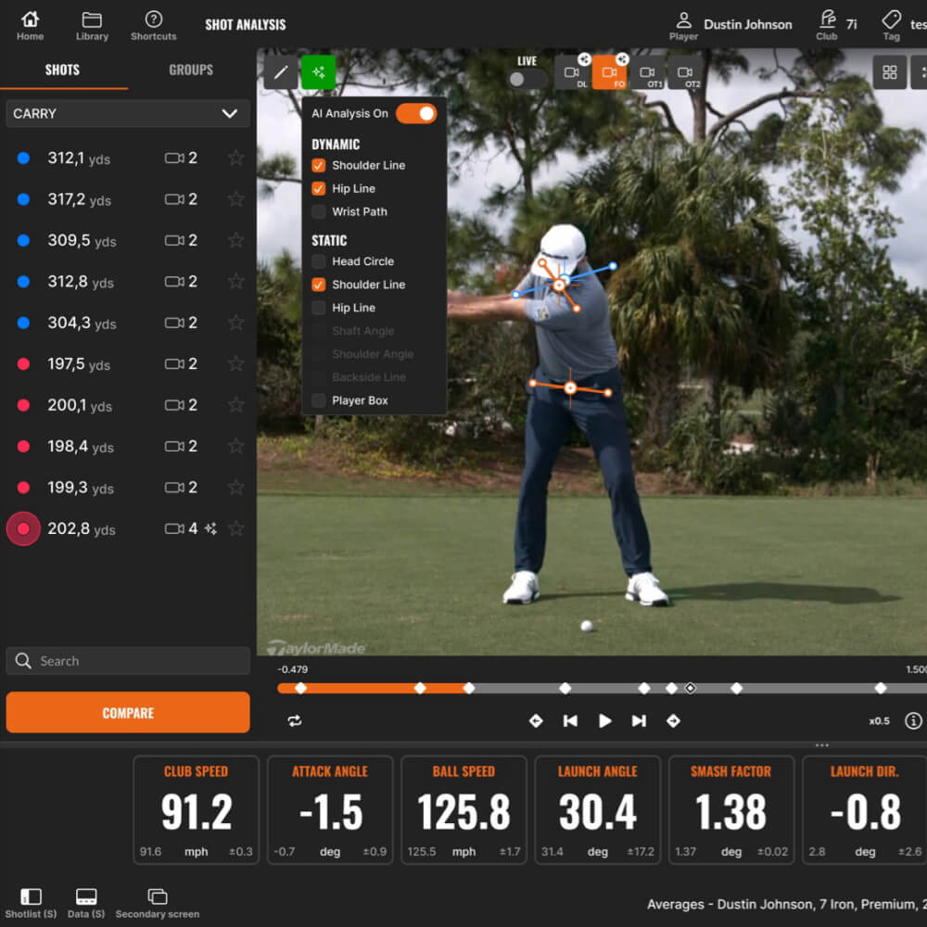927x927 pixels.
Task: Select the SHOTS tab
Action: click(63, 70)
